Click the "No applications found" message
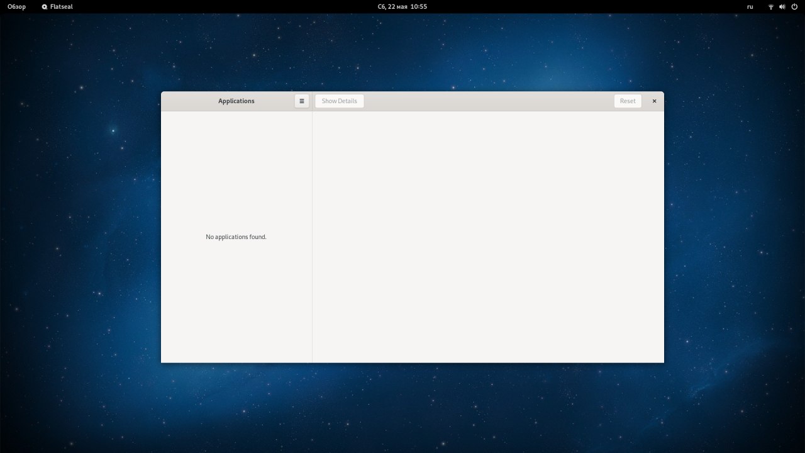The image size is (805, 453). 236,237
